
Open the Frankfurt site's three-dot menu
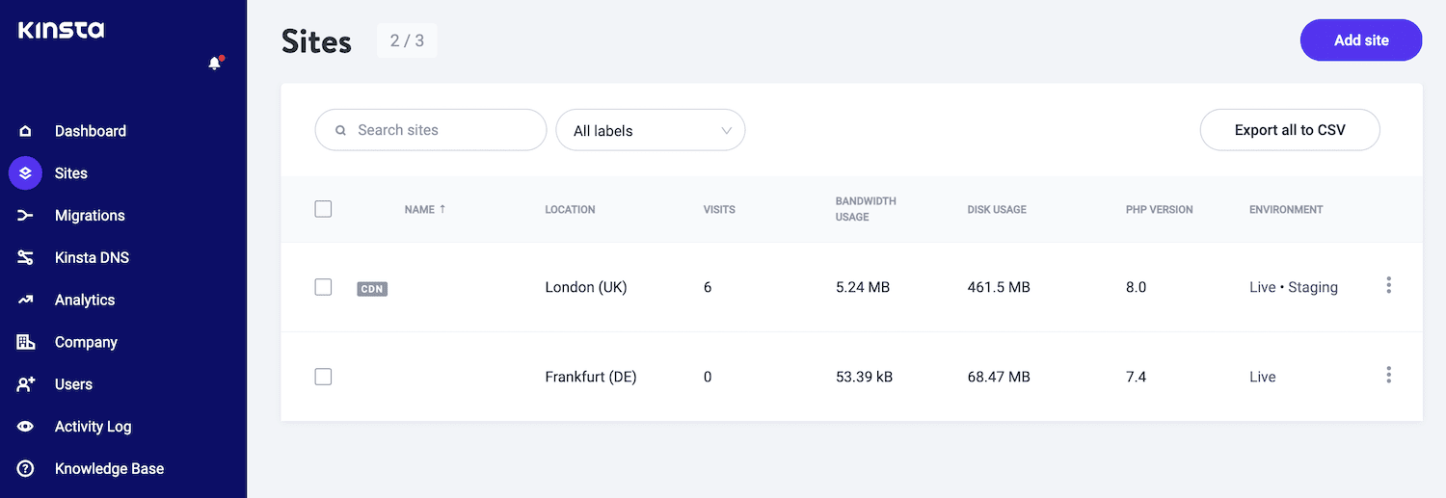[1388, 375]
